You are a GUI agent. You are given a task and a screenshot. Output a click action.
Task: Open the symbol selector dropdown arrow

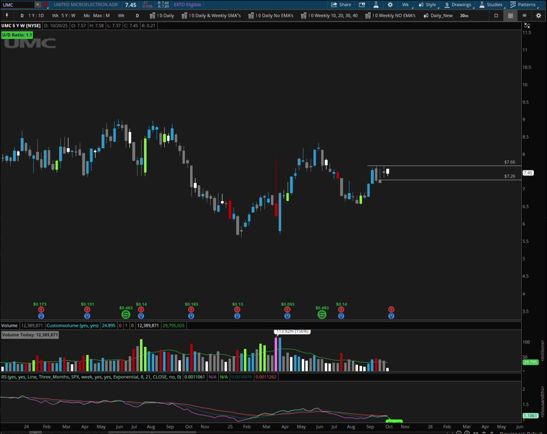38,5
